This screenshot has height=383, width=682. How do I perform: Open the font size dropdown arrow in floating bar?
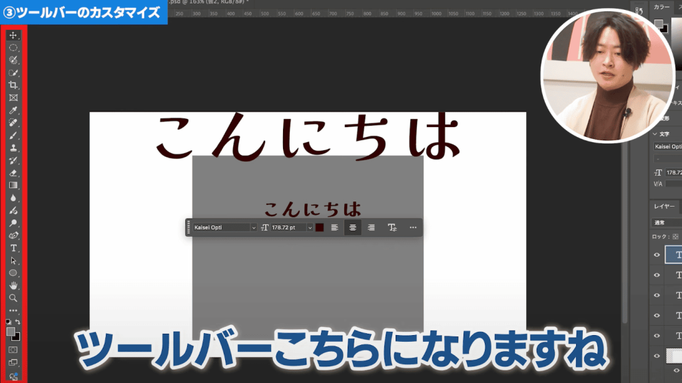(310, 227)
